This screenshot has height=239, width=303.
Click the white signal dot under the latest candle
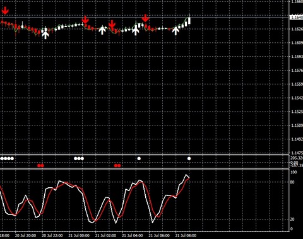coord(189,158)
